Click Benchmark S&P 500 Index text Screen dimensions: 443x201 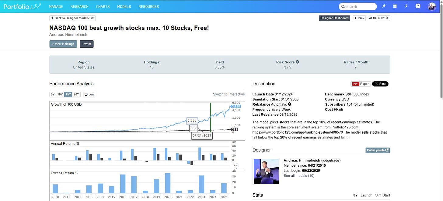point(347,94)
